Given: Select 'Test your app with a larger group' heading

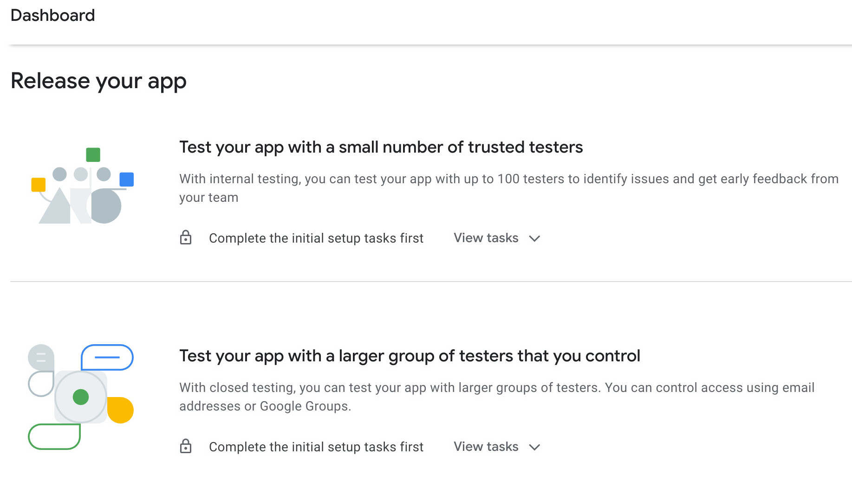Looking at the screenshot, I should tap(410, 356).
